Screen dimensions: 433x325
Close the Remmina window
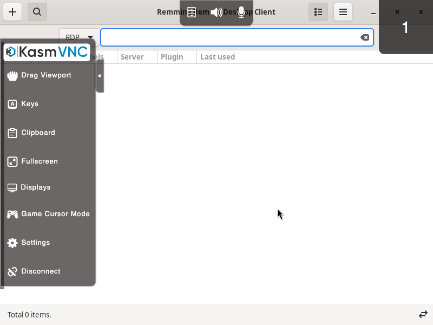pos(421,12)
